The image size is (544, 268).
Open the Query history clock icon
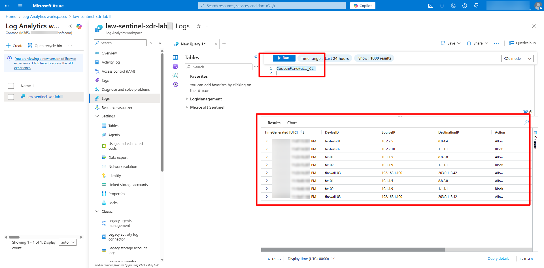pos(175,85)
